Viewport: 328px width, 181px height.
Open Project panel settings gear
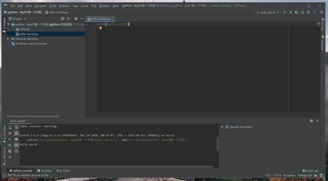pyautogui.click(x=76, y=19)
